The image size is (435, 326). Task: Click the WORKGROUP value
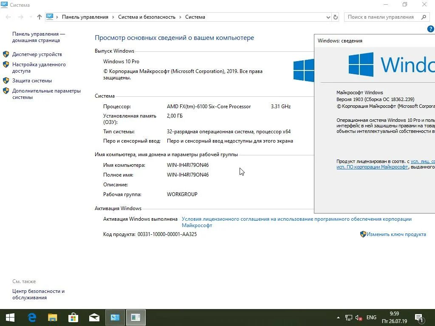(x=182, y=194)
